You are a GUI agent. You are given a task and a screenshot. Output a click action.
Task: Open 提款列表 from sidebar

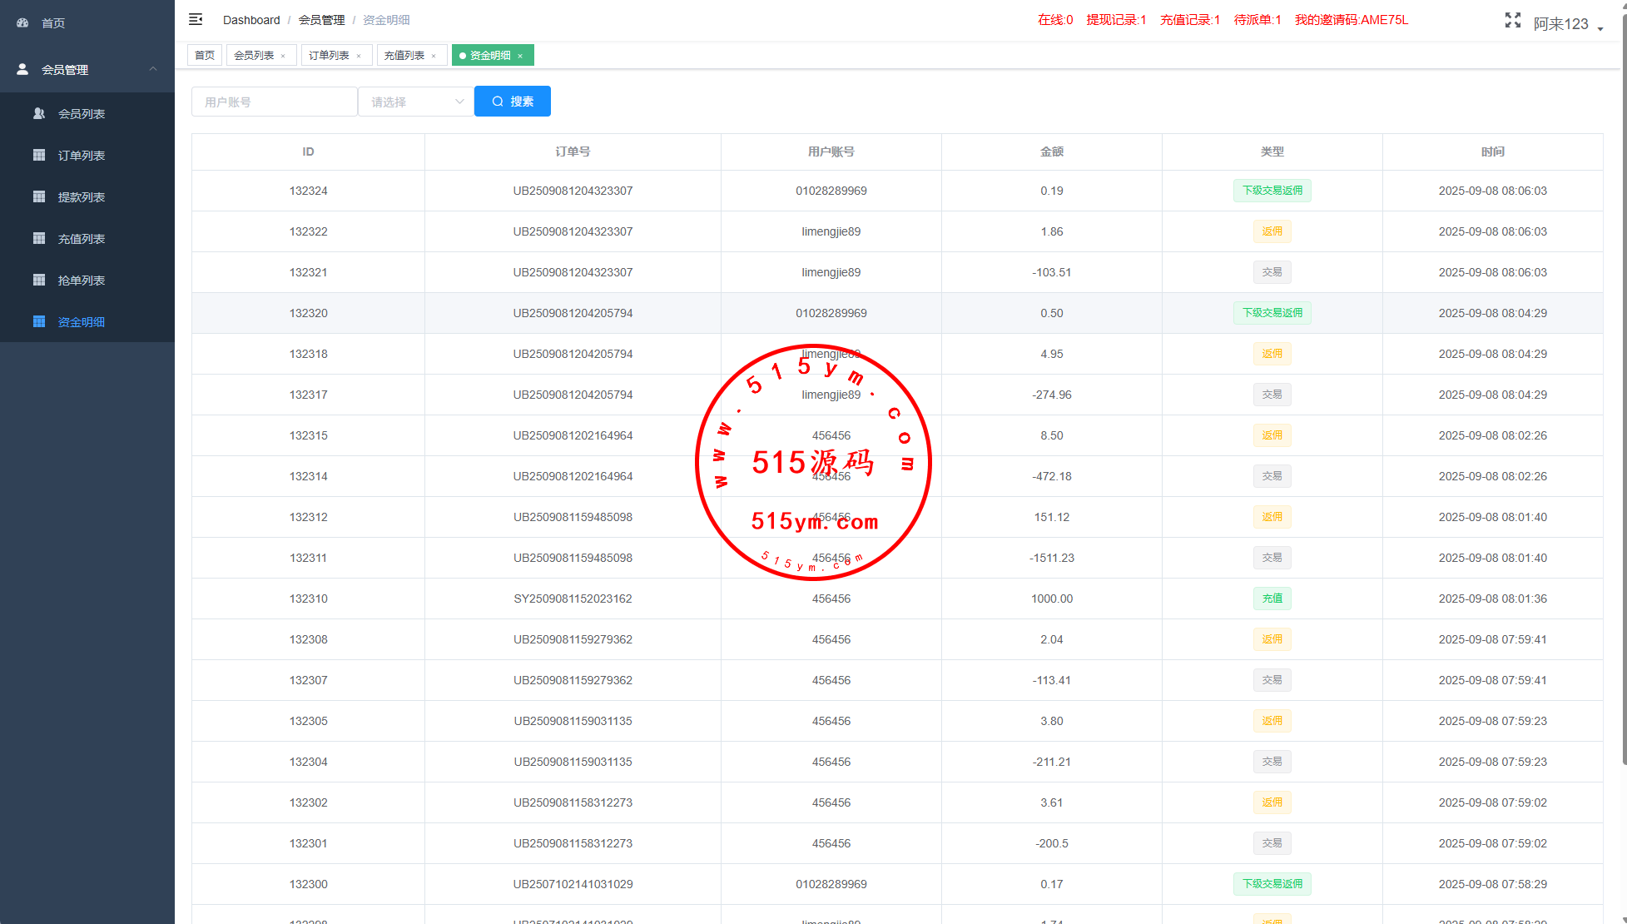(81, 197)
